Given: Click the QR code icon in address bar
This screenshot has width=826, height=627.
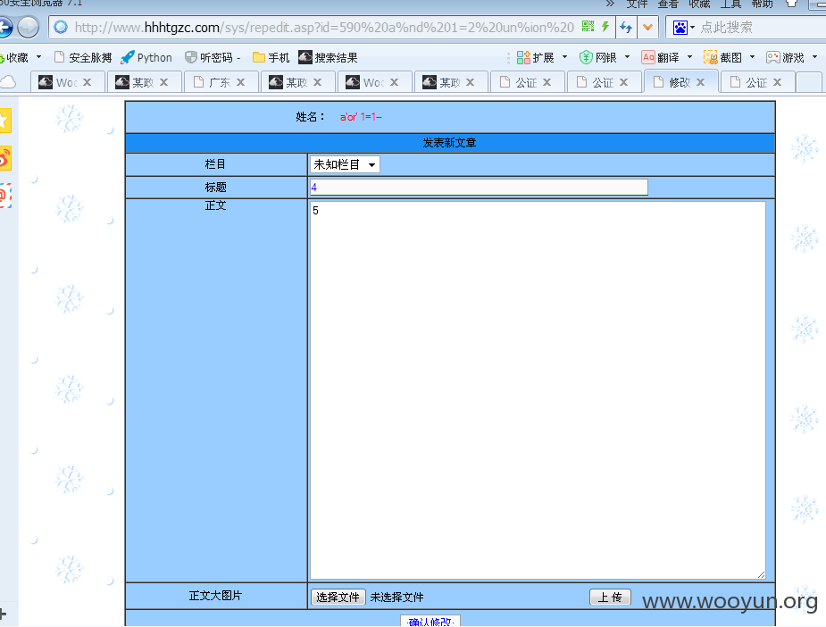Looking at the screenshot, I should [x=588, y=26].
